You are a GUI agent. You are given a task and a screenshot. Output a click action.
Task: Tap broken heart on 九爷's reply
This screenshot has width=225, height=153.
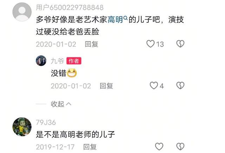[x=180, y=86]
